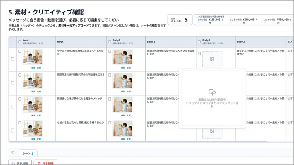The width and height of the screenshot is (294, 165).
Task: Click the image placeholder icon in the last row's Body 2 cell
Action: [x=212, y=131]
